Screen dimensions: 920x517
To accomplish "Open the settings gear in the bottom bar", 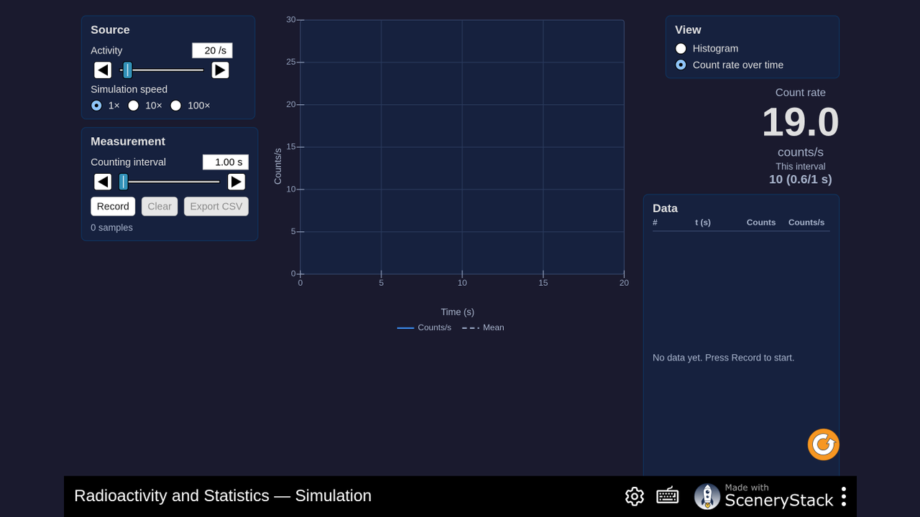I will (635, 496).
